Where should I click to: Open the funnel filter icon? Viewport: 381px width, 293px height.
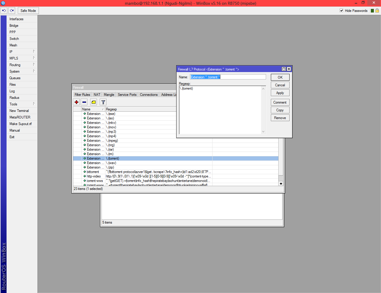point(103,102)
